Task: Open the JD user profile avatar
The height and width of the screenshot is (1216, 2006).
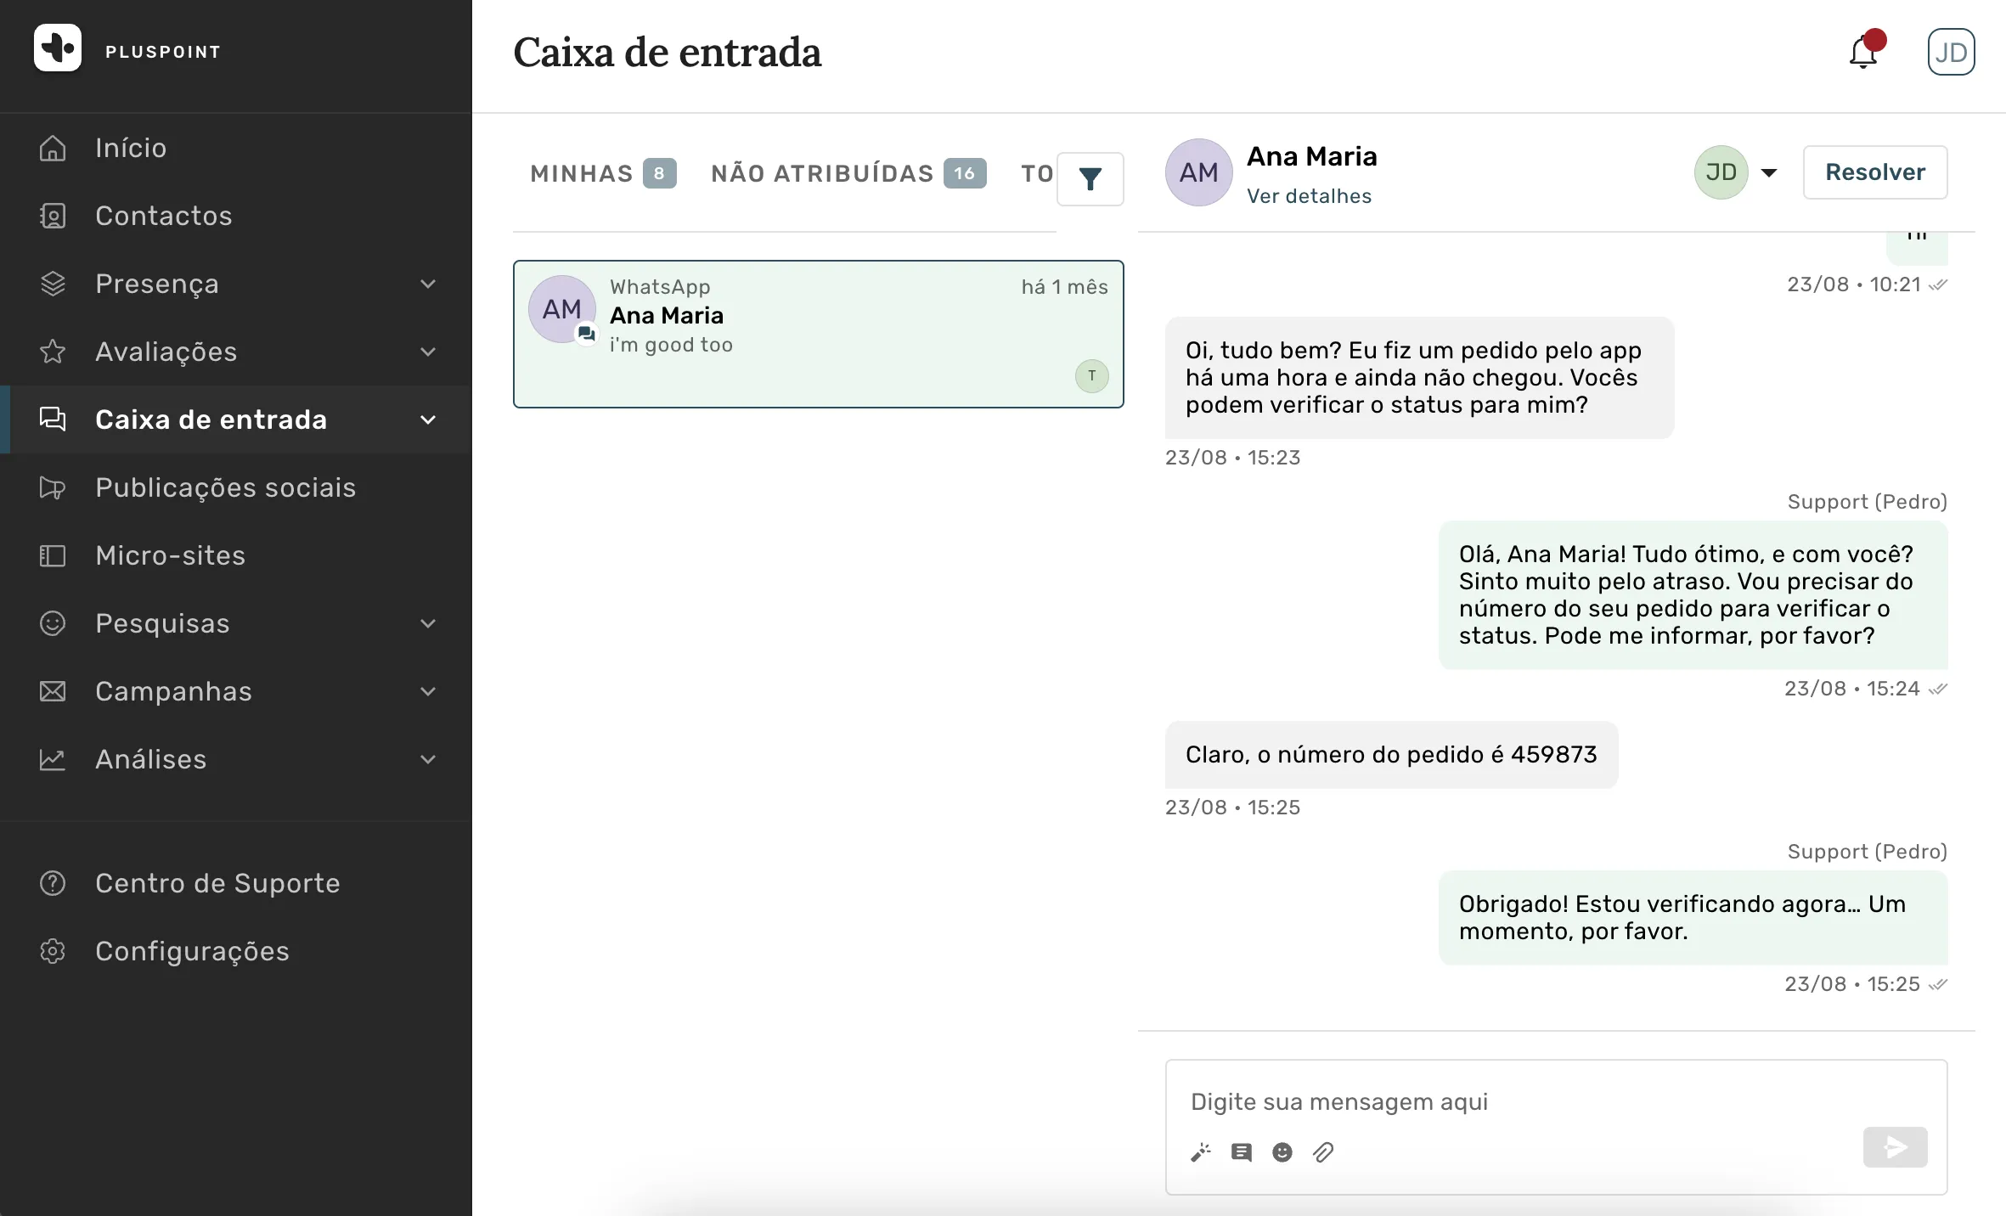Action: coord(1951,53)
